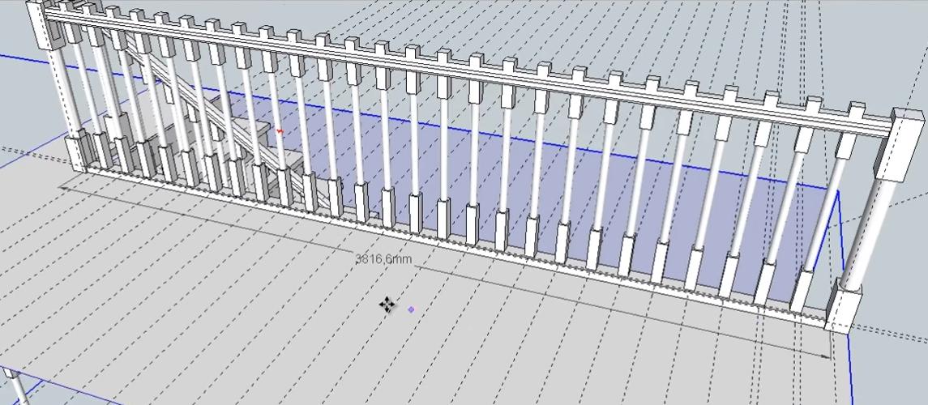Select the purple guide point on floor
This screenshot has height=405, width=928.
[x=411, y=309]
